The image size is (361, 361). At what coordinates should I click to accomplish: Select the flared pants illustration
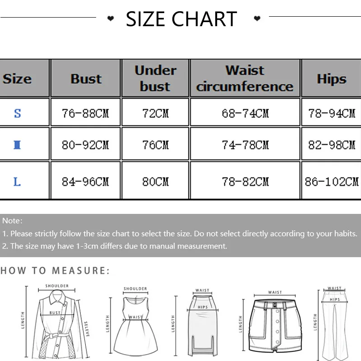pos(334,323)
